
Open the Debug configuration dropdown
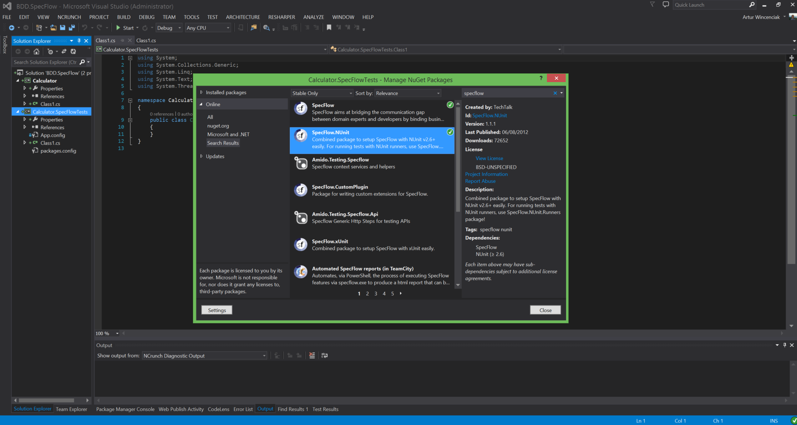click(x=169, y=28)
